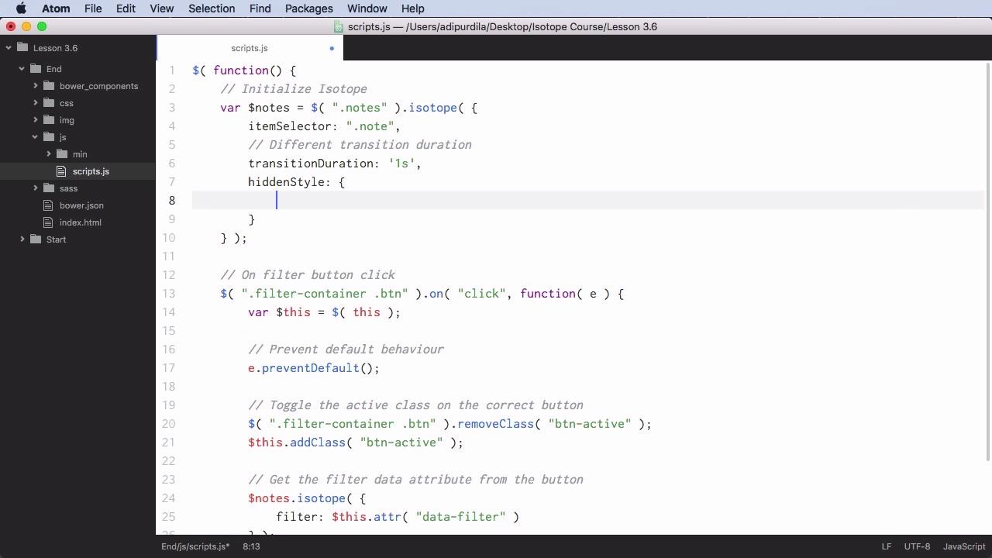Screen dimensions: 992x558
Task: Select the scripts.js editor tab
Action: click(250, 48)
